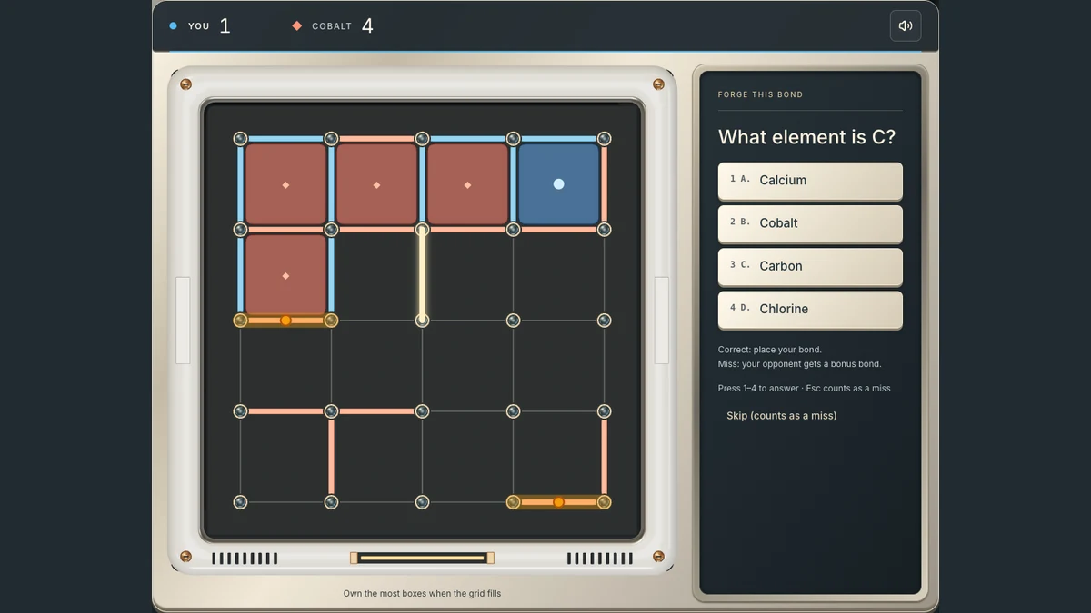Click the question text 'What element is C?'
Image resolution: width=1091 pixels, height=613 pixels.
pos(806,137)
